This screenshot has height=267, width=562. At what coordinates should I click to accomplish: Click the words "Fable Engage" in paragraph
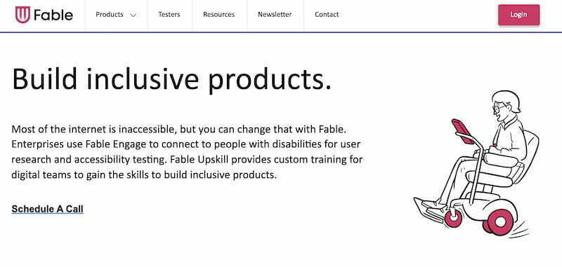coord(116,144)
